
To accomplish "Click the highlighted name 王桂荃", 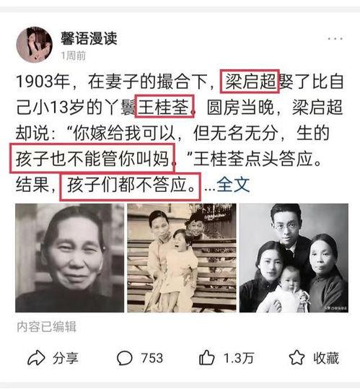I will 164,106.
